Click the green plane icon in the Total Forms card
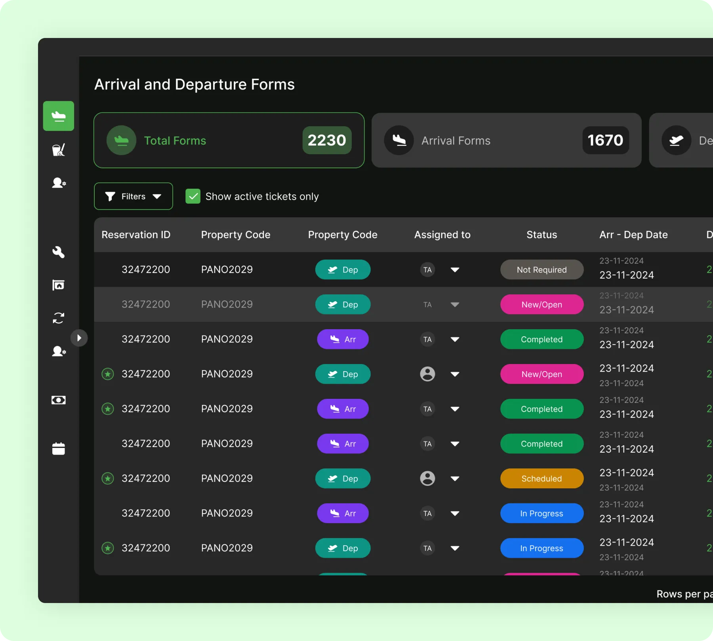This screenshot has height=641, width=713. pyautogui.click(x=122, y=140)
